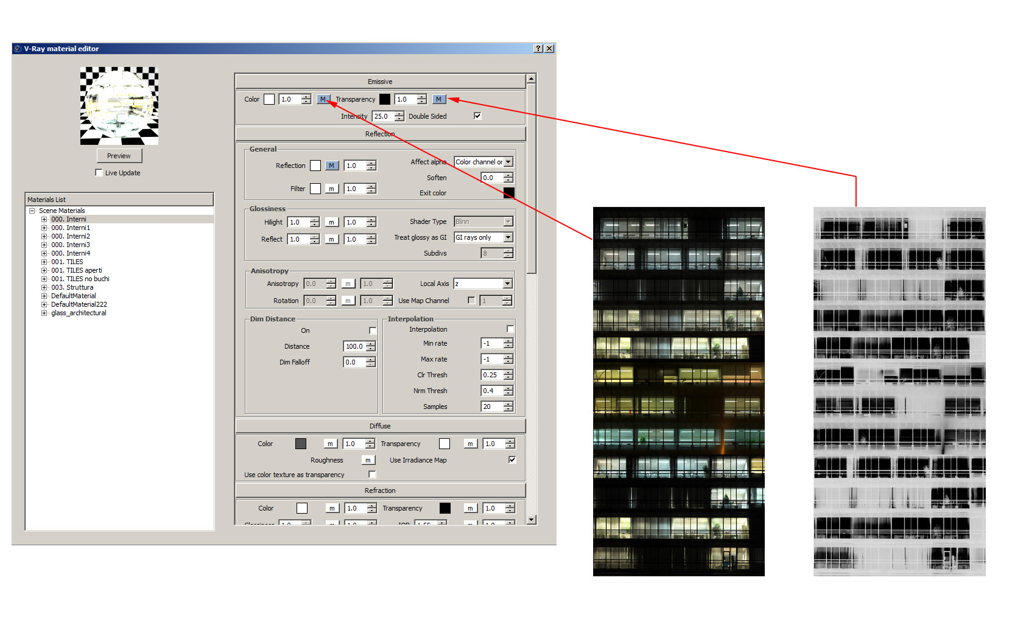The width and height of the screenshot is (1023, 639).
Task: Click the night building color texture image
Action: coord(679,391)
